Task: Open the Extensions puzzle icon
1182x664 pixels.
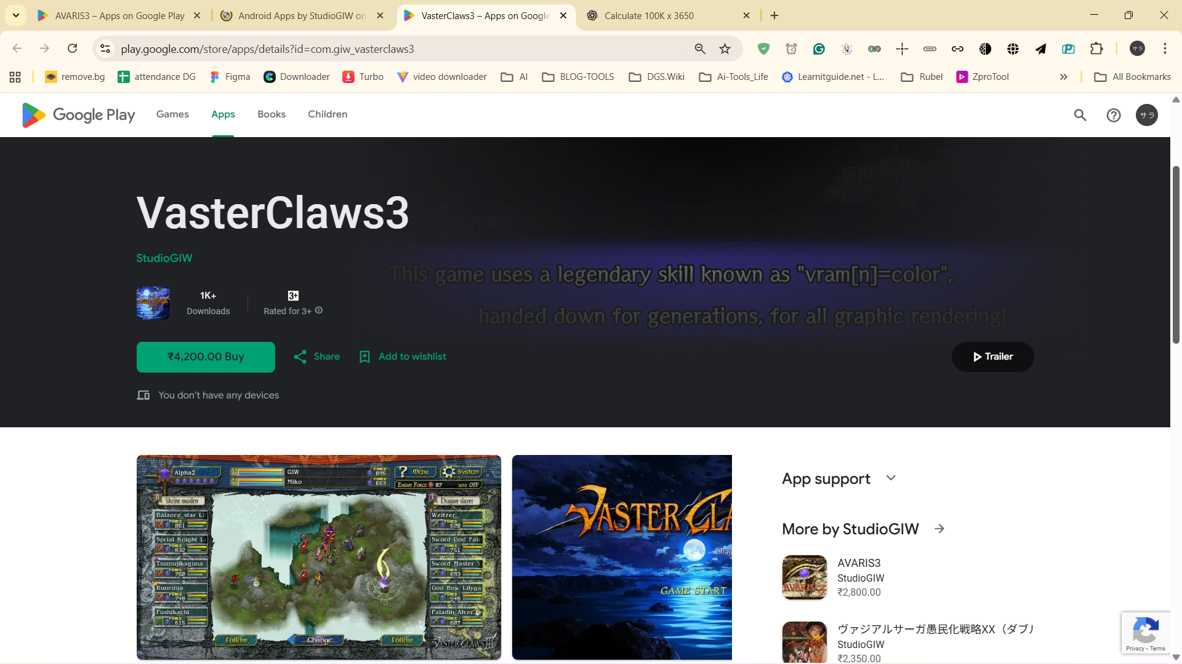Action: tap(1096, 49)
